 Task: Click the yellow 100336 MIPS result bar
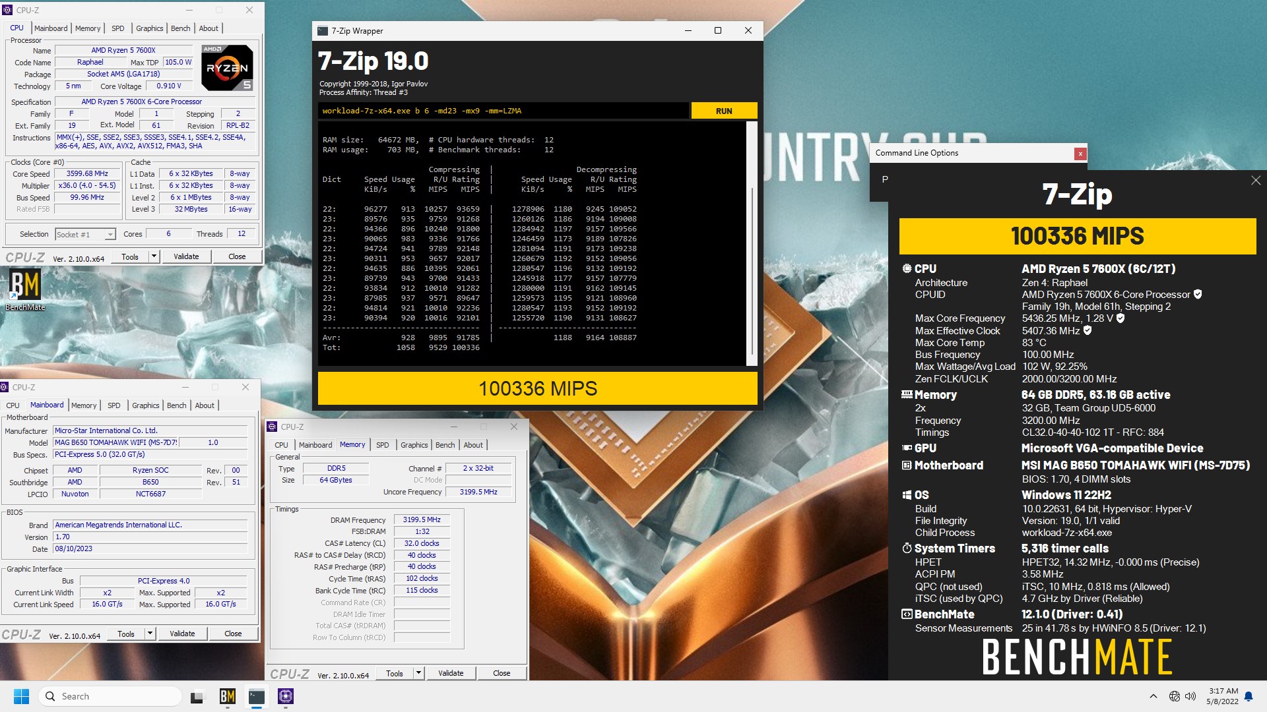coord(537,388)
